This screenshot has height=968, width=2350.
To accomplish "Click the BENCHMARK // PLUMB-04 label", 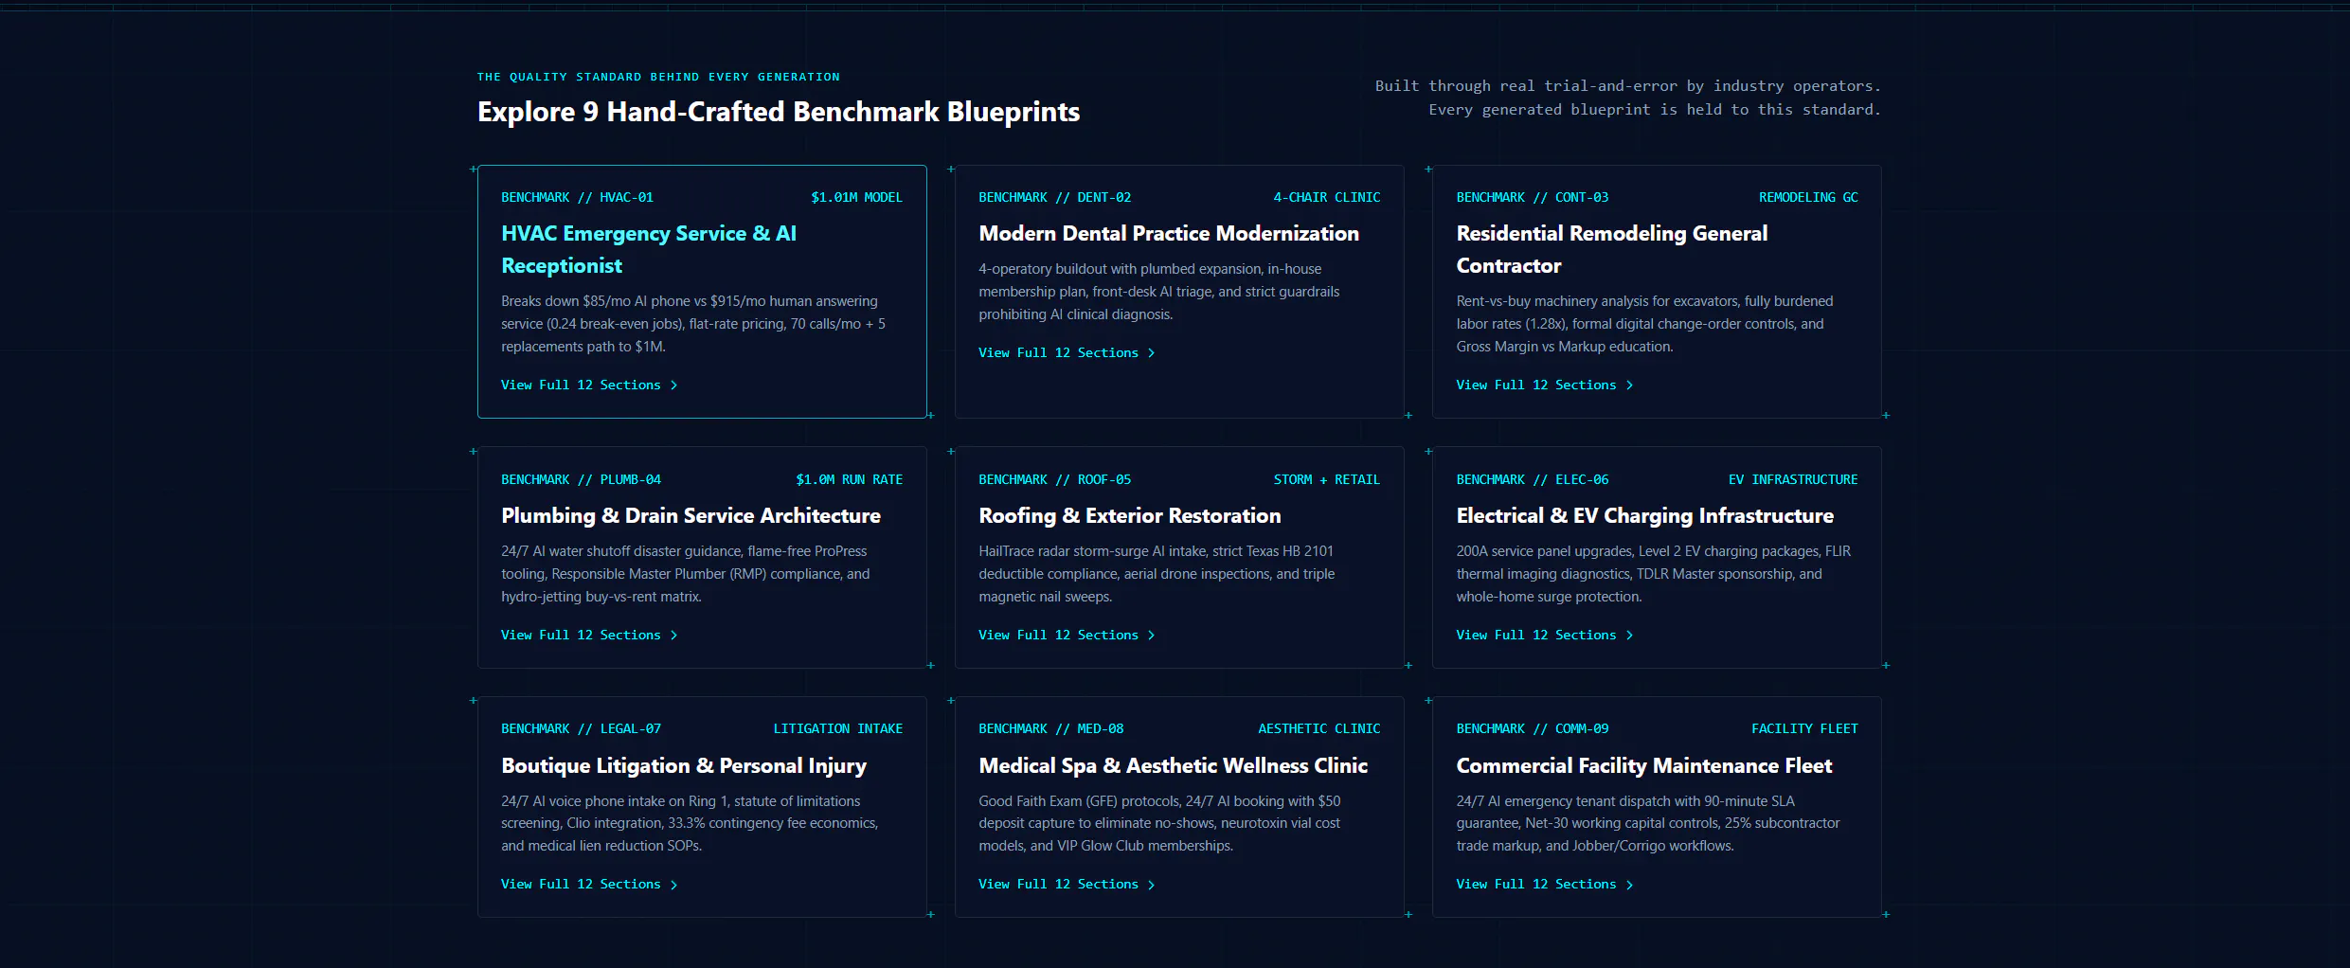I will click(x=581, y=480).
